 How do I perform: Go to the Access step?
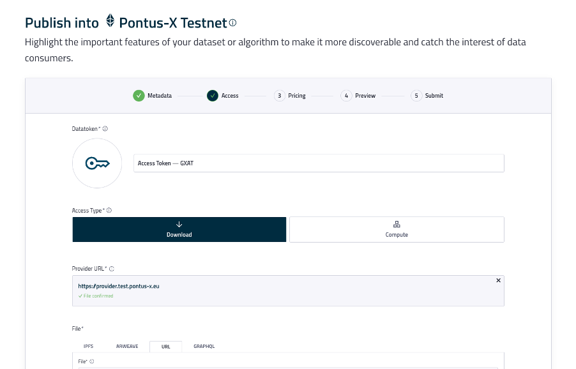(x=223, y=96)
